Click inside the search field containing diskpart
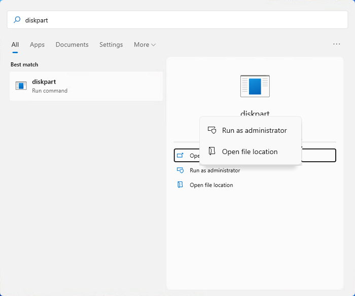This screenshot has width=355, height=296. 177,20
